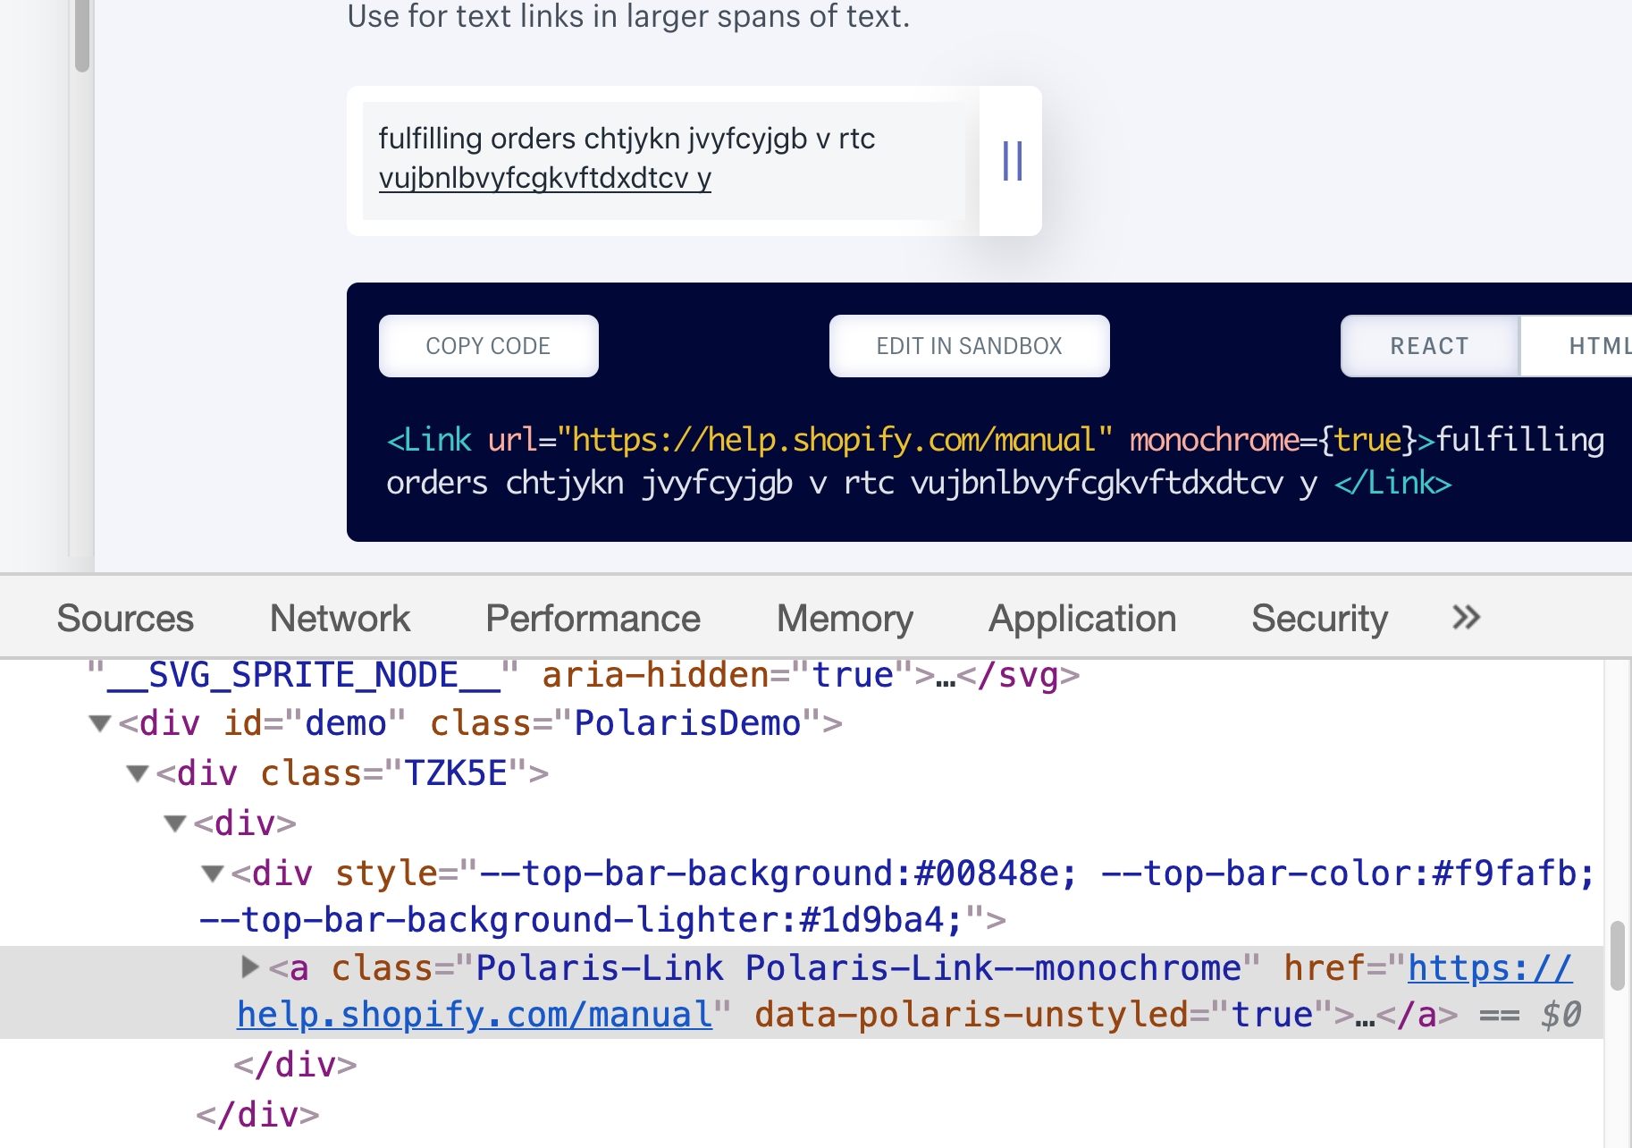Open the Memory devtools tab
Screen dimensions: 1632x1148
pos(845,618)
